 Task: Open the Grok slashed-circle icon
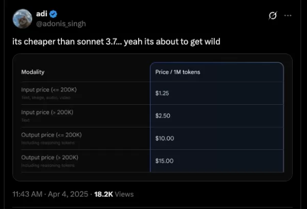273,15
